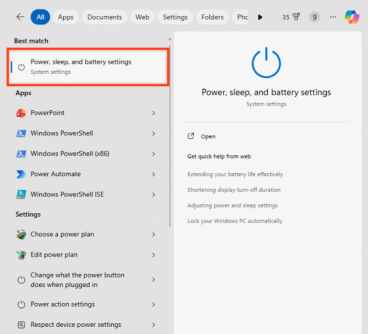Click the Choose a power plan icon
This screenshot has width=368, height=334.
click(x=21, y=234)
